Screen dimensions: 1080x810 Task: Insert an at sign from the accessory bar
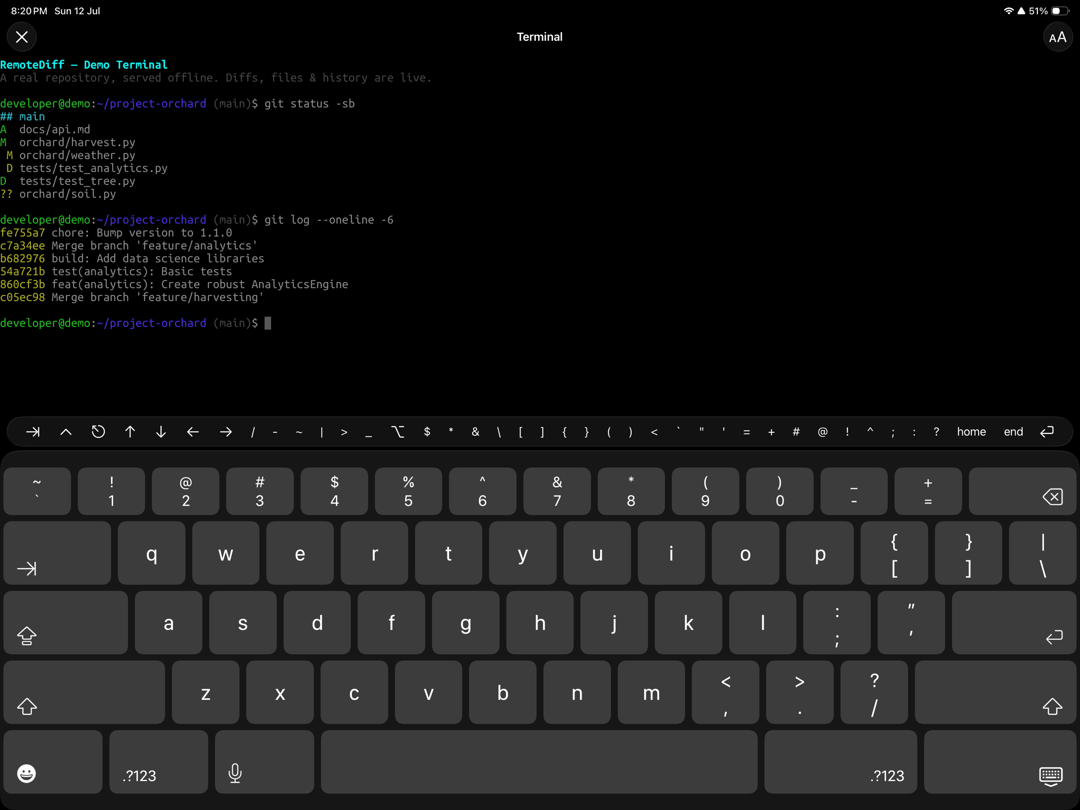click(823, 432)
